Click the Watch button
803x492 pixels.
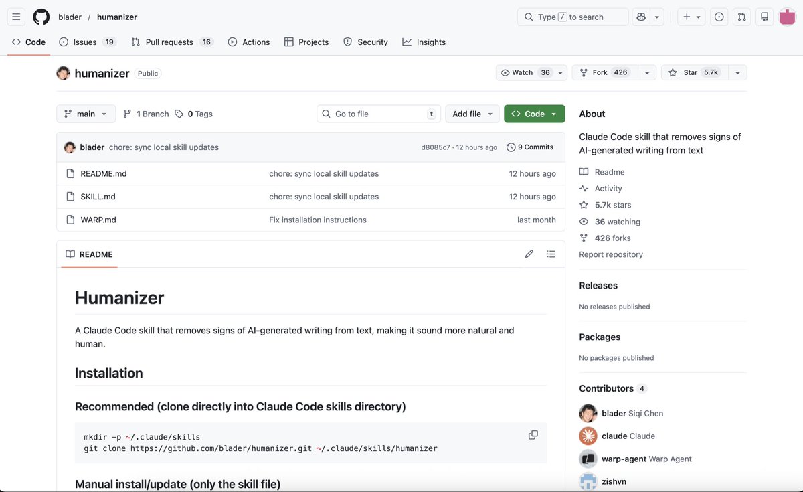coord(525,72)
